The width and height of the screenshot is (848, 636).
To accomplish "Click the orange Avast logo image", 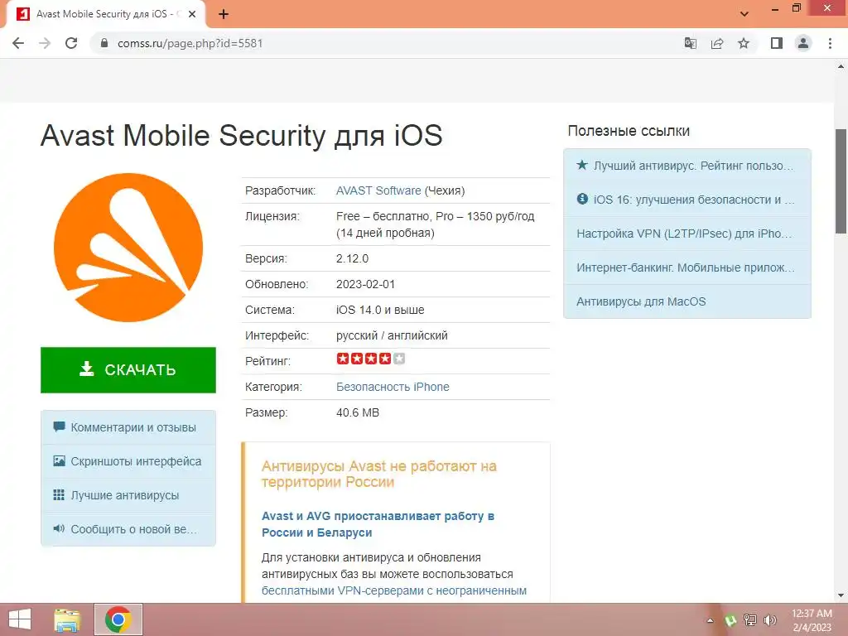I will (128, 248).
